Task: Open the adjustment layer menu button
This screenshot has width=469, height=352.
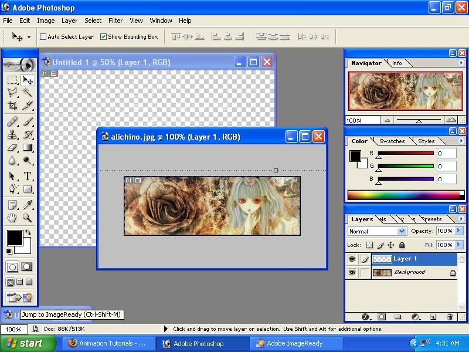Action: coord(415,317)
